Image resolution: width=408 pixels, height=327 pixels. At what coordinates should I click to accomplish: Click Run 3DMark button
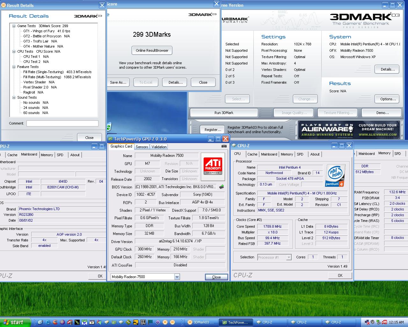pos(224,113)
